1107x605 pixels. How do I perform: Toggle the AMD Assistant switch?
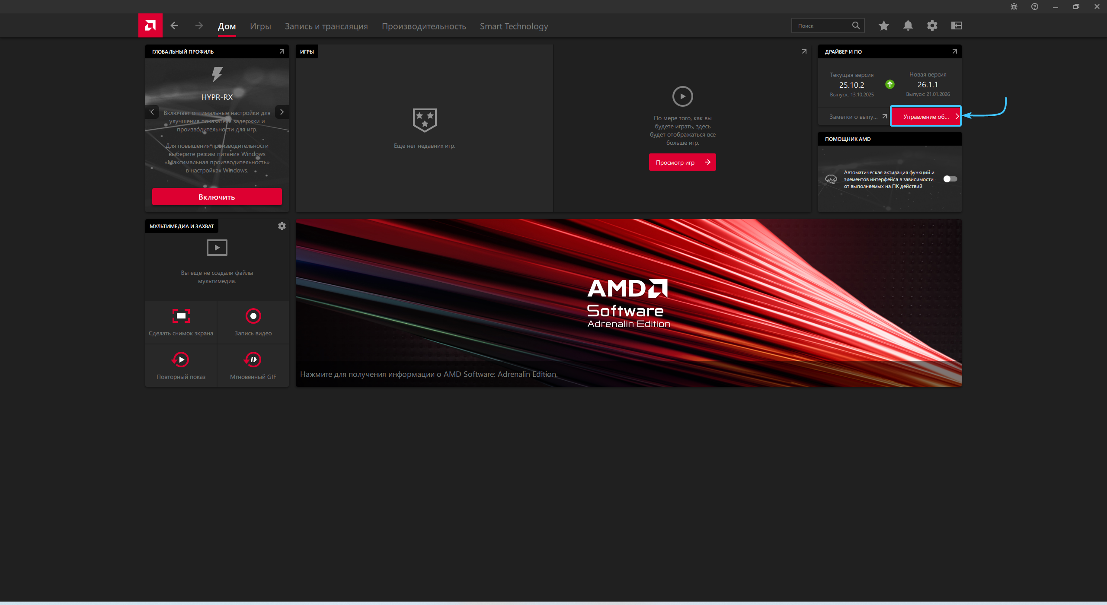pyautogui.click(x=950, y=179)
